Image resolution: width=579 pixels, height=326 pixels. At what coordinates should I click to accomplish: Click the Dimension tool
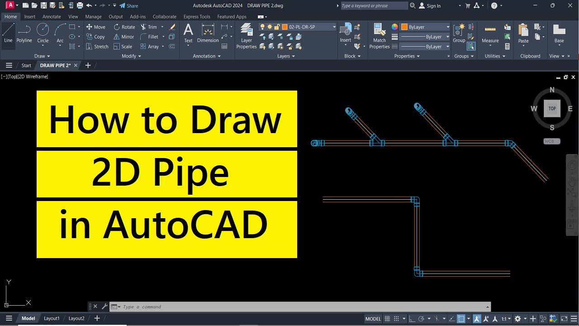208,34
